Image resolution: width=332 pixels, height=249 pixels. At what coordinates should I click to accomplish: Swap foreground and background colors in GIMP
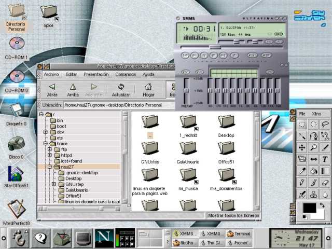click(x=322, y=205)
